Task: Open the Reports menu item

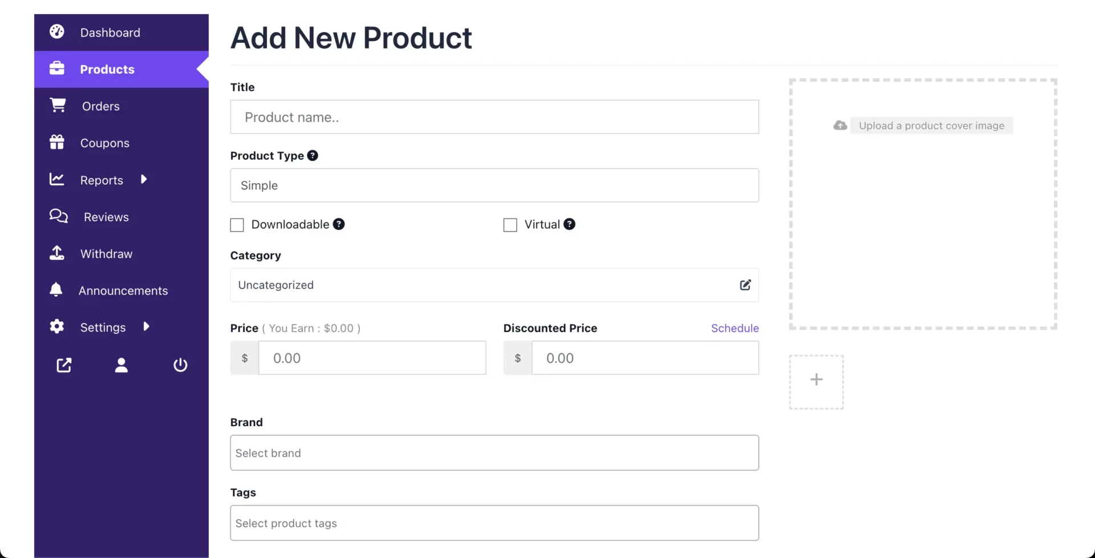Action: click(x=121, y=180)
